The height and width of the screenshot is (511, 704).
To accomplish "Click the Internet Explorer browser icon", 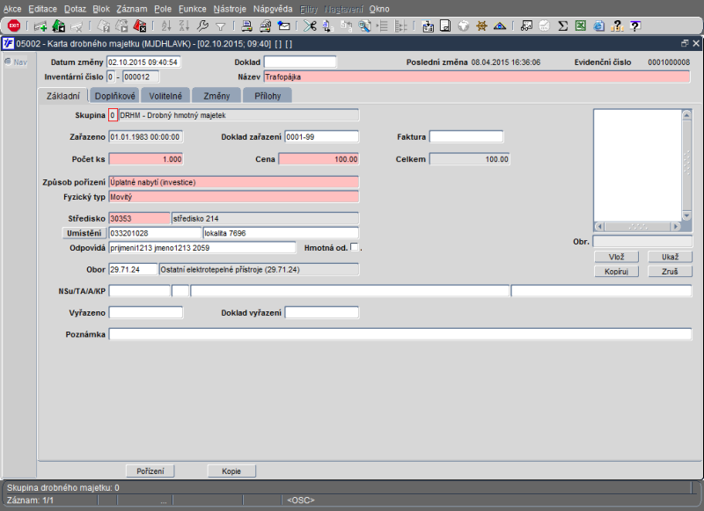I will 598,26.
